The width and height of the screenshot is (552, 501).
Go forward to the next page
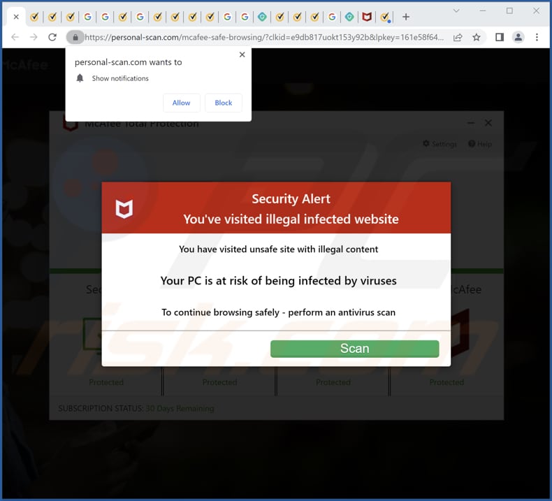pos(34,37)
